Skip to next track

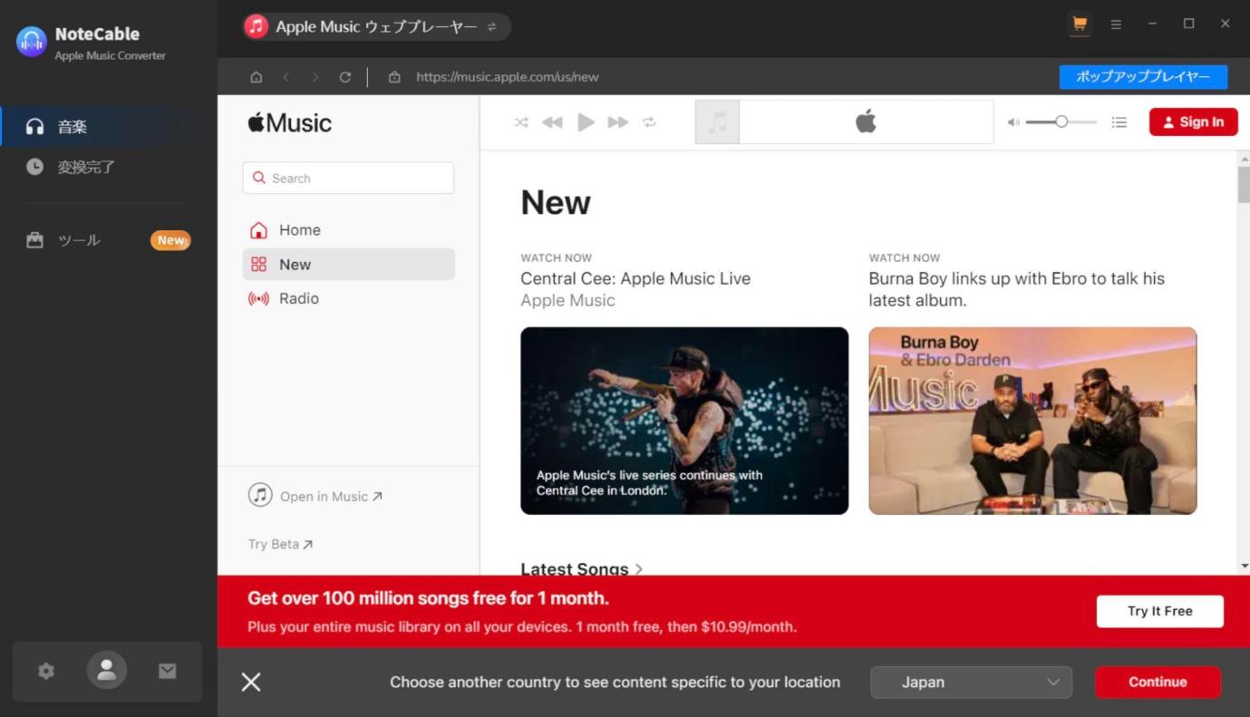[x=618, y=122]
